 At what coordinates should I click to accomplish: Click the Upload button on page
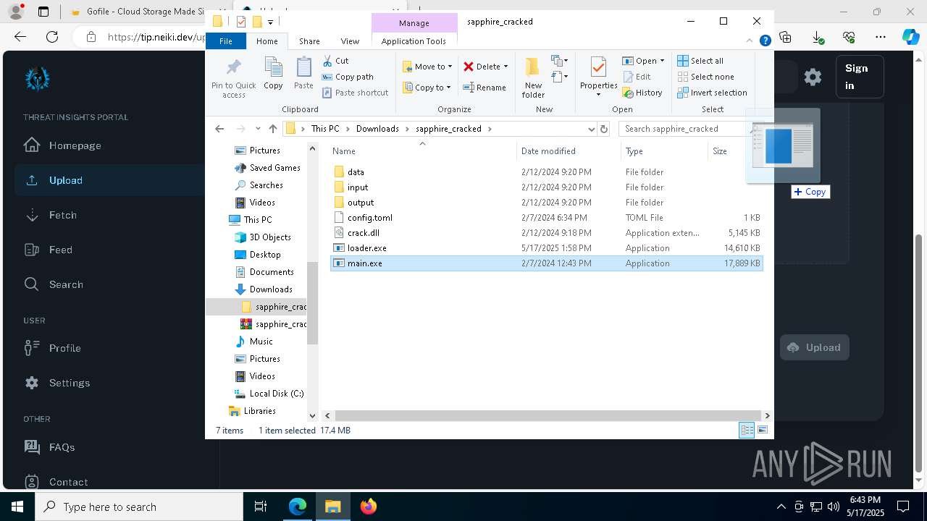pyautogui.click(x=814, y=347)
